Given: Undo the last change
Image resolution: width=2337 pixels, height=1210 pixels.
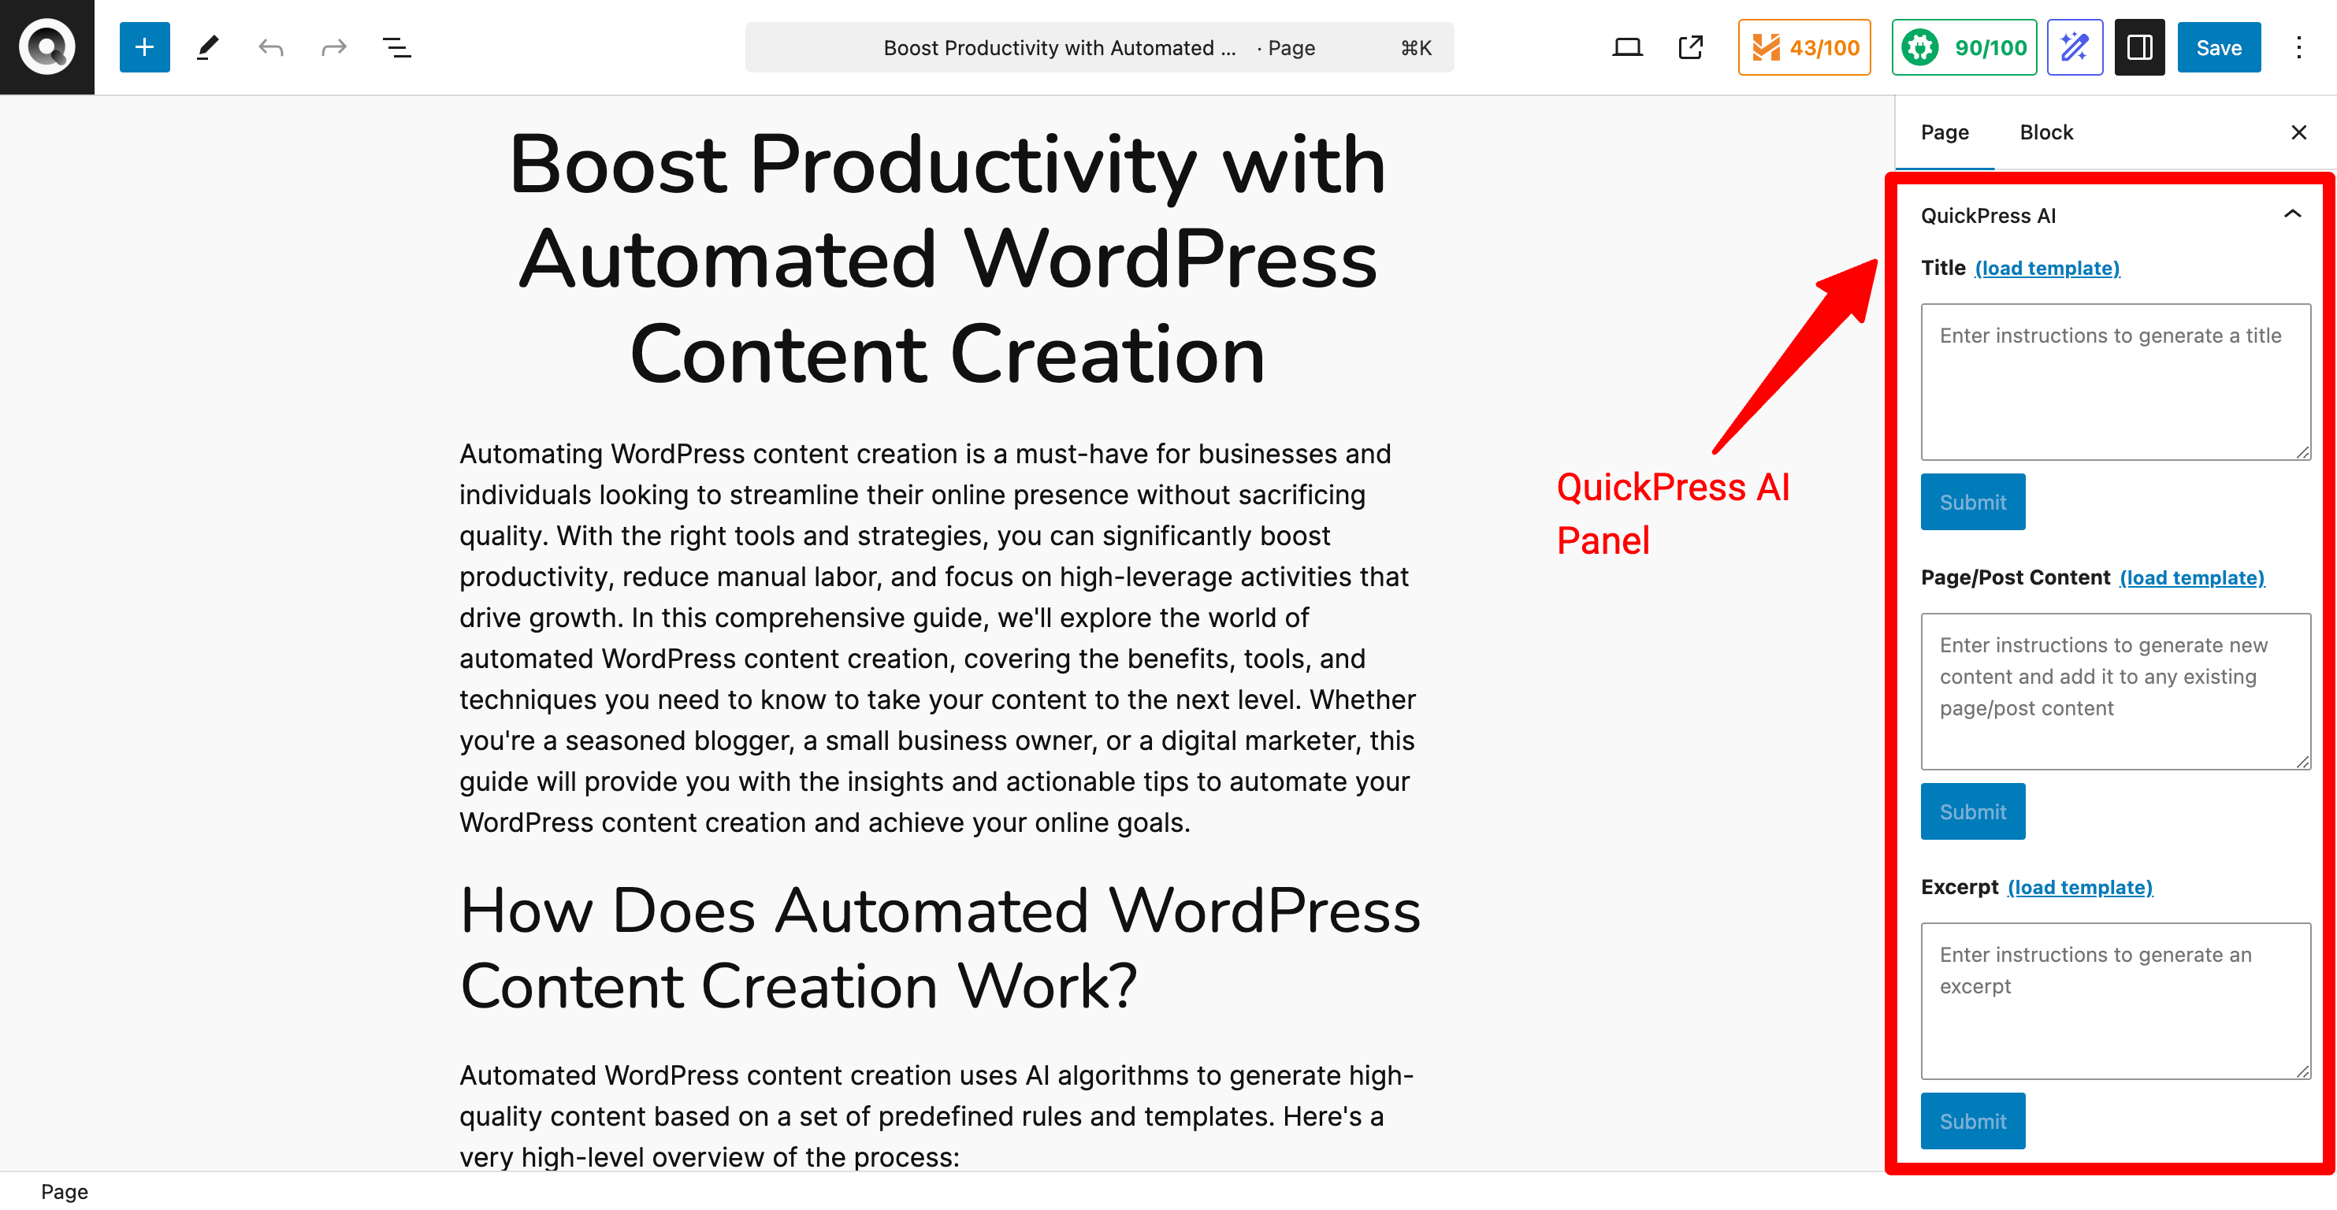Looking at the screenshot, I should tap(270, 47).
